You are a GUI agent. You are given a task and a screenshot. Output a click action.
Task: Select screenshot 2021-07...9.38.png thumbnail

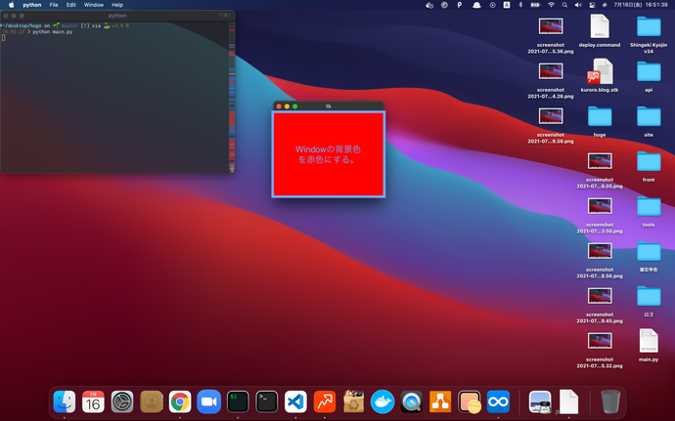click(x=551, y=116)
